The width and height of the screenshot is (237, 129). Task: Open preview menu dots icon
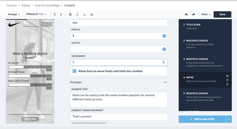tap(50, 24)
